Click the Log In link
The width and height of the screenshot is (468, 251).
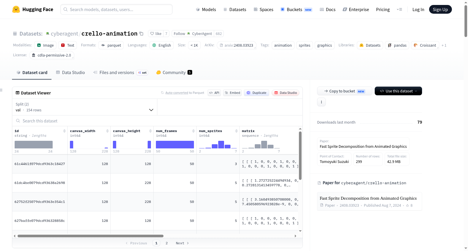418,9
